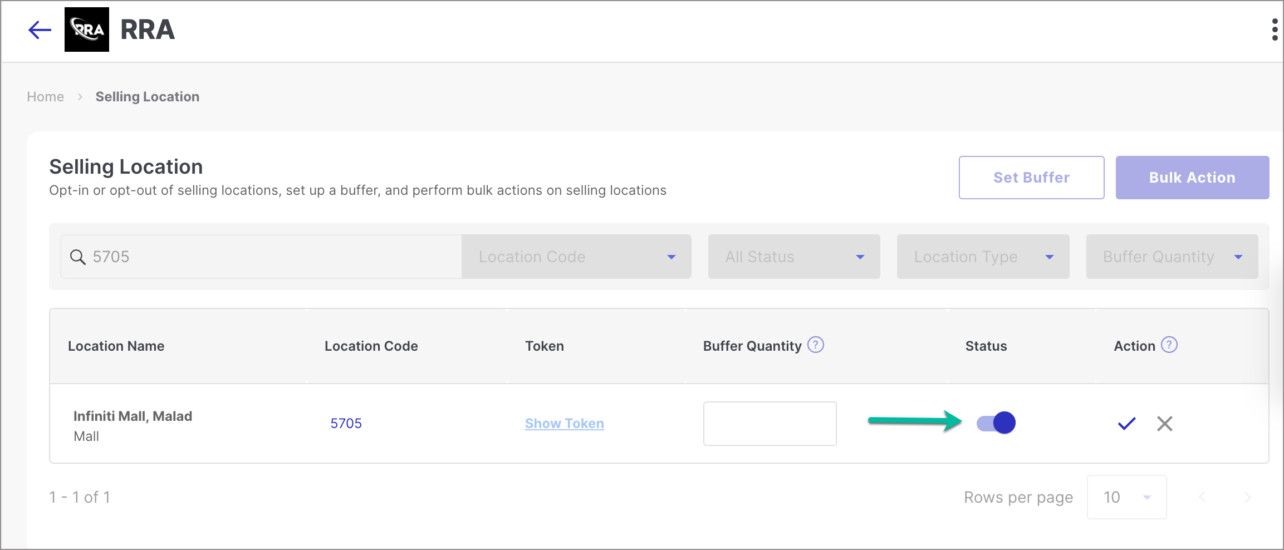Toggle status switch for Infiniti Mall, Malad
The width and height of the screenshot is (1284, 550).
point(996,423)
